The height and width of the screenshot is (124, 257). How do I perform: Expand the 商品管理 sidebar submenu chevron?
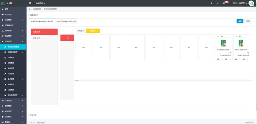coord(23,36)
